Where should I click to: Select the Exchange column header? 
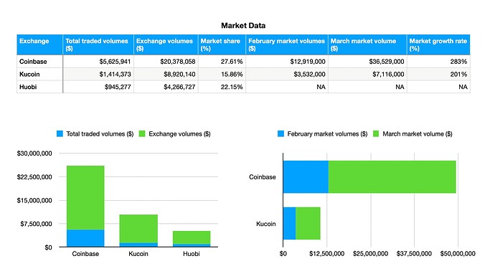click(x=39, y=44)
